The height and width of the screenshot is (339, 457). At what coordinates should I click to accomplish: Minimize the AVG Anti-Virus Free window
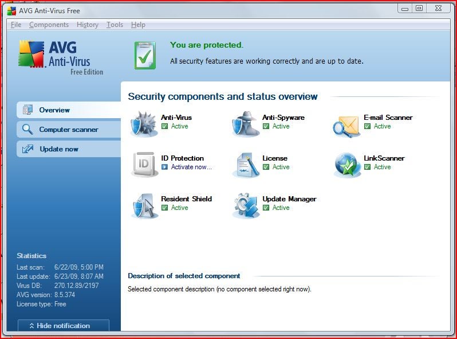click(x=405, y=9)
